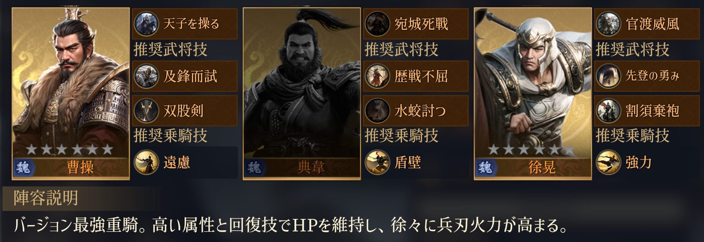Select the 歴戦不屈 skill icon
This screenshot has width=704, height=242.
(377, 76)
